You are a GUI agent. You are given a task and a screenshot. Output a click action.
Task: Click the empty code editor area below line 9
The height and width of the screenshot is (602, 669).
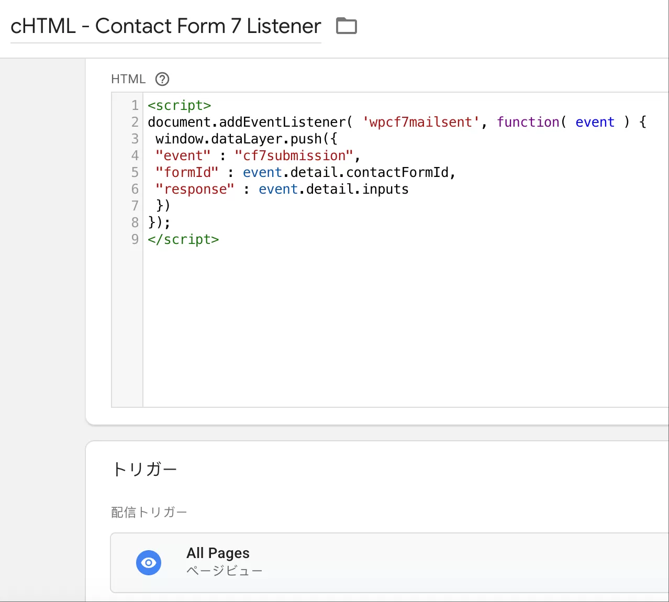pyautogui.click(x=406, y=327)
